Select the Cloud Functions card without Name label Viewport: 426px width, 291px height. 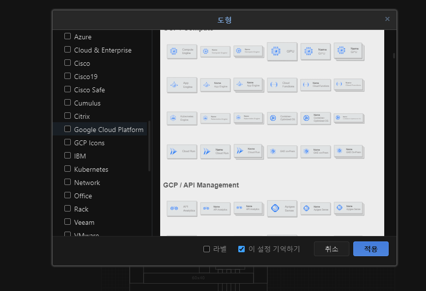(282, 85)
